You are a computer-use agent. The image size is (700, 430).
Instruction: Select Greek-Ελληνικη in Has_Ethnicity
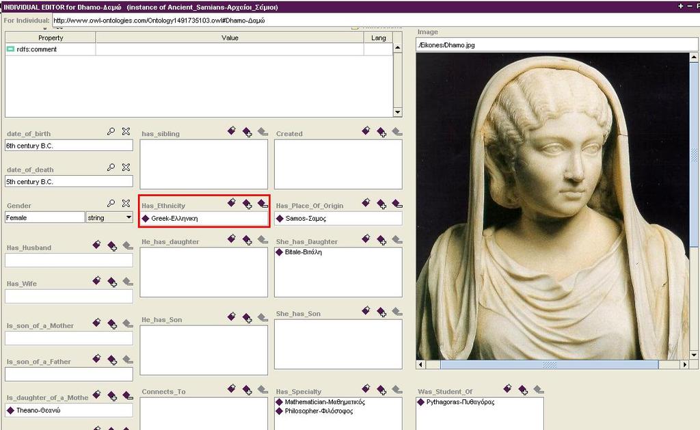pos(174,218)
